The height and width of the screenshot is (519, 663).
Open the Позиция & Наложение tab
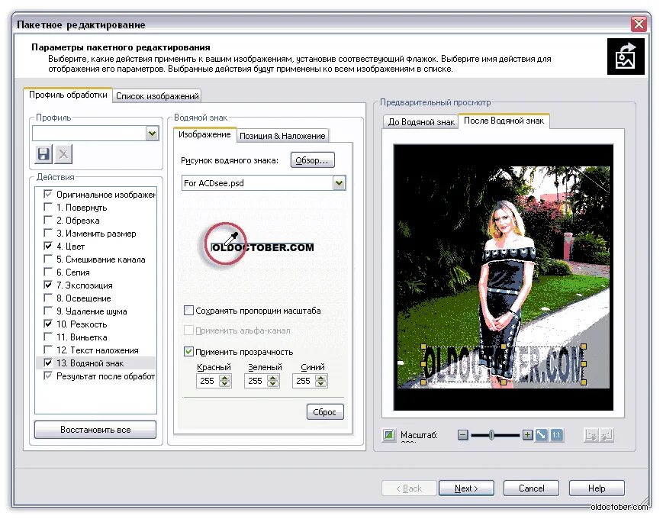[x=282, y=136]
